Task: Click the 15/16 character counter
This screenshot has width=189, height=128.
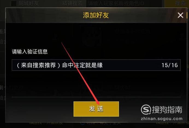Action: pos(170,65)
